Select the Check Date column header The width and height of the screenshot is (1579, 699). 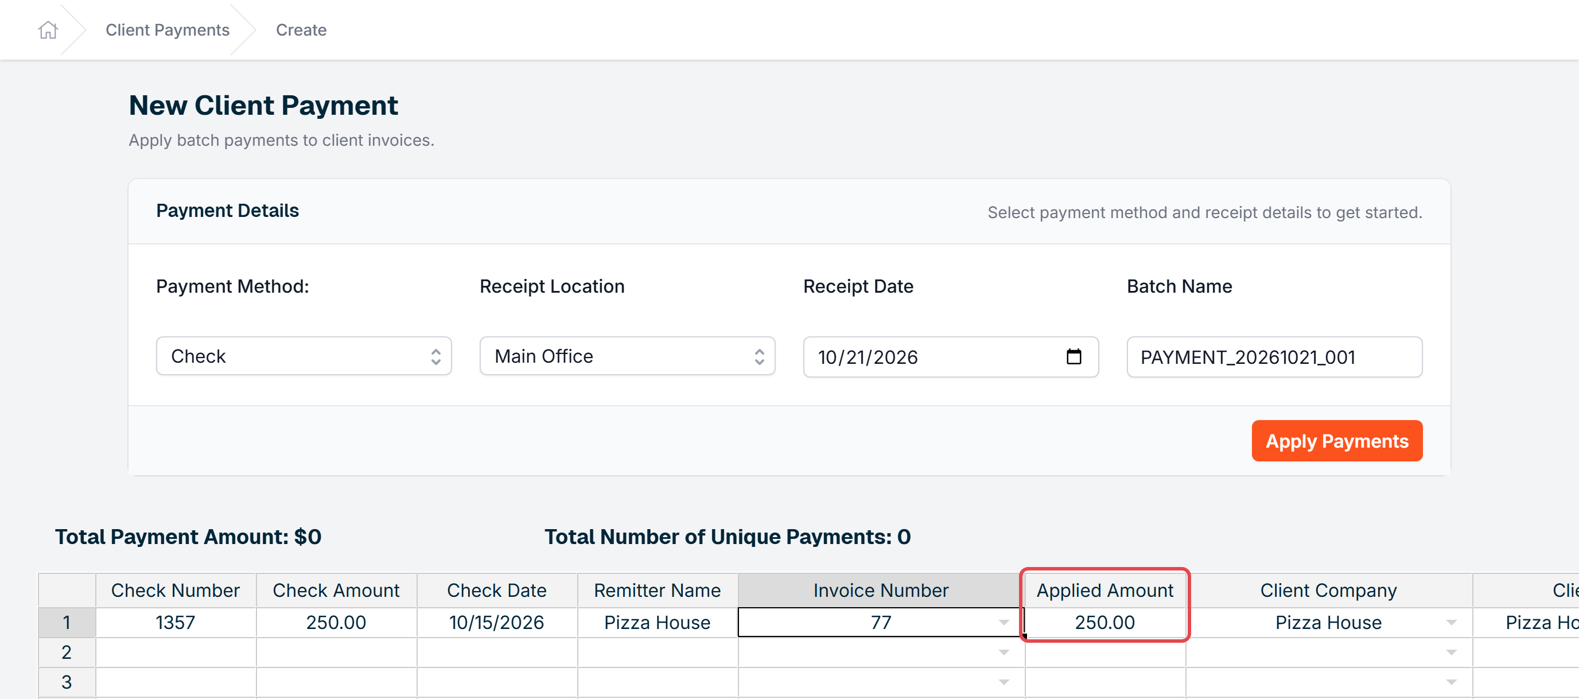496,590
